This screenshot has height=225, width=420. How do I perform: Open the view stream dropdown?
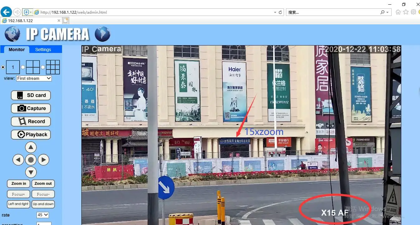(34, 79)
